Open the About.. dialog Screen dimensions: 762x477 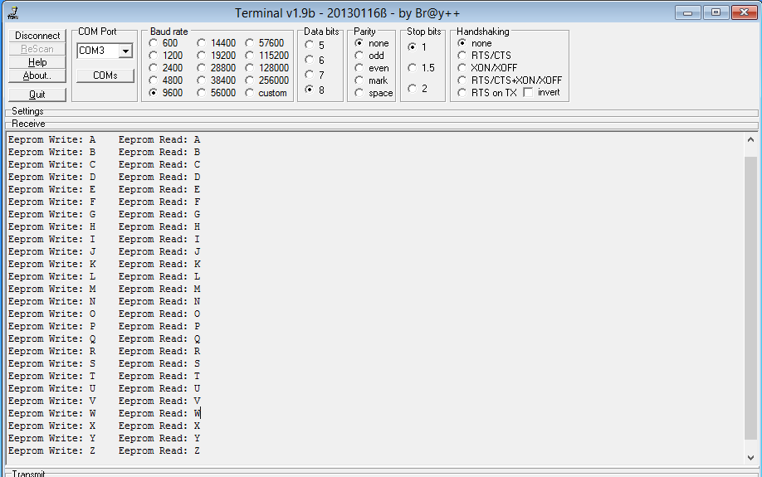coord(37,75)
